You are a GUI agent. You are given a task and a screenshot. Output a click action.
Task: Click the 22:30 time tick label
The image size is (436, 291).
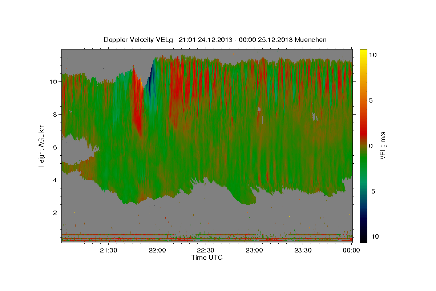tap(206, 250)
